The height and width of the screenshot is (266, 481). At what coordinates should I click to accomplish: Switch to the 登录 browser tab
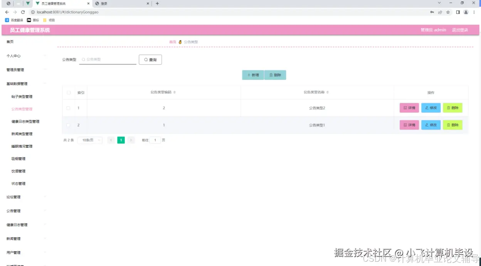[x=122, y=3]
